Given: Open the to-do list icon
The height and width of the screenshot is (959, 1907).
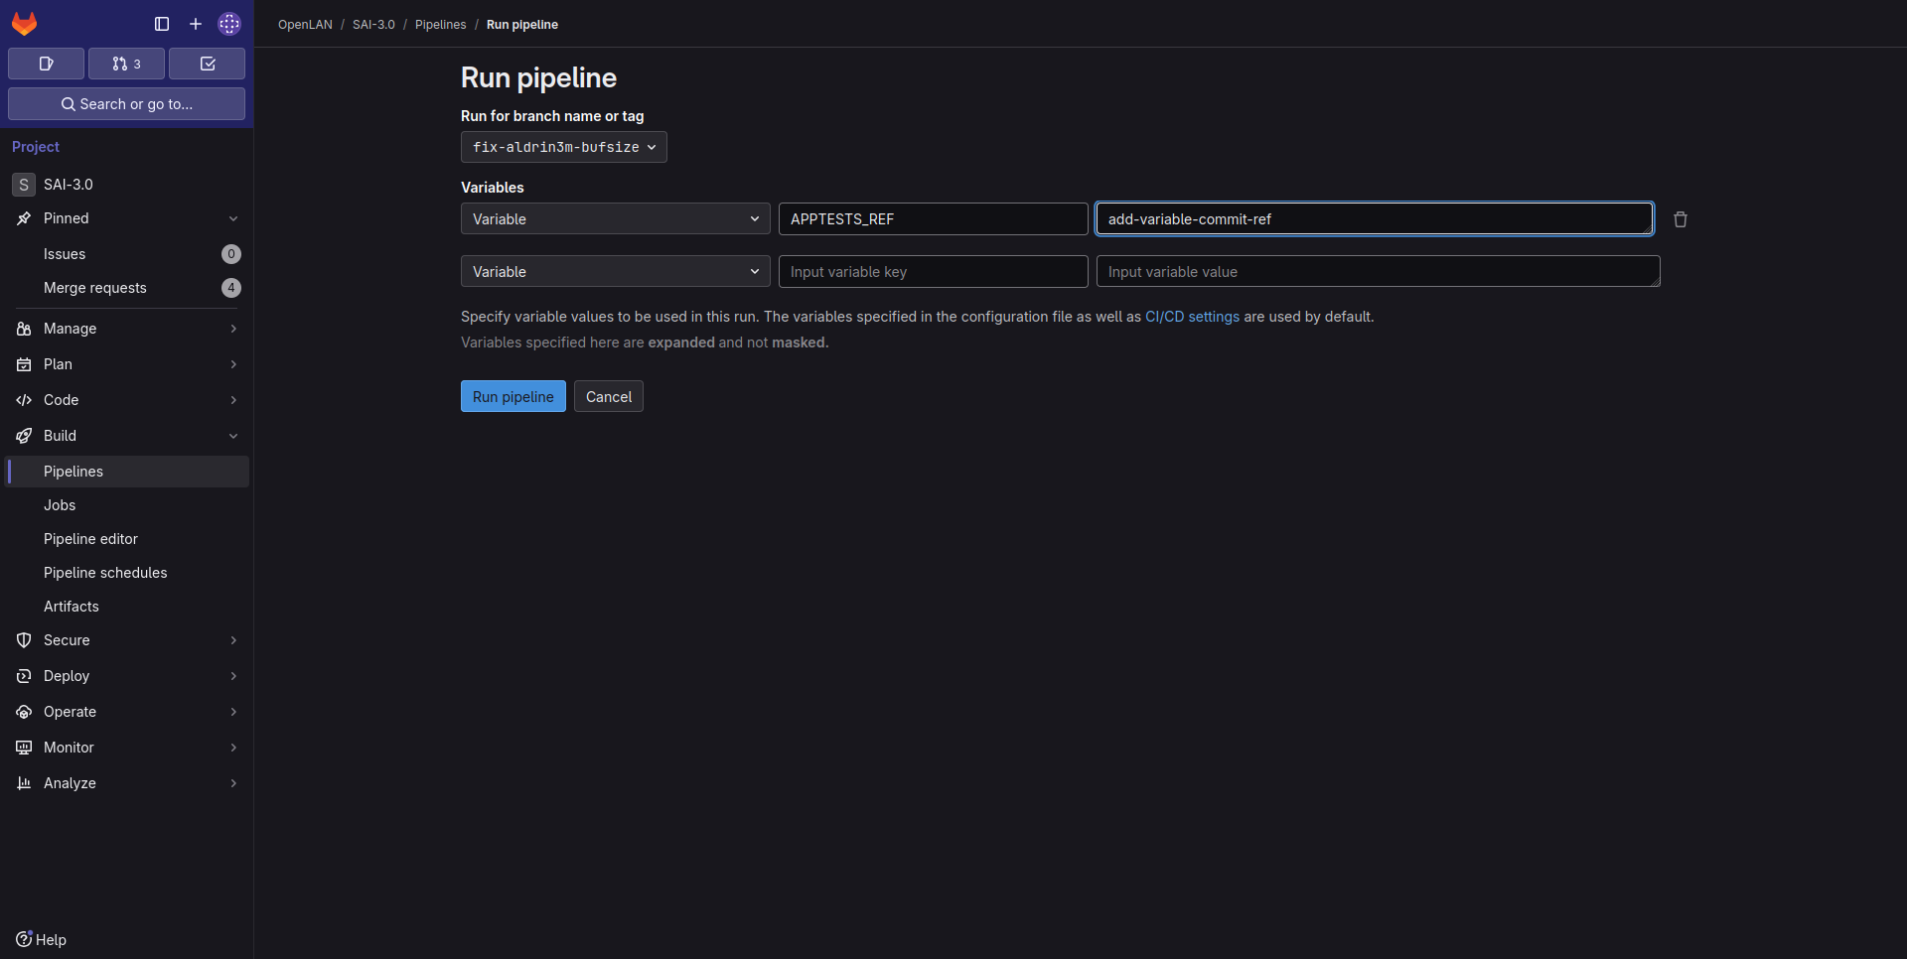Looking at the screenshot, I should pyautogui.click(x=207, y=64).
